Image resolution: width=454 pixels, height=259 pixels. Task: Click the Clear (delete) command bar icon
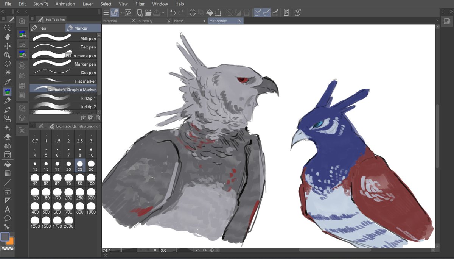(x=193, y=12)
